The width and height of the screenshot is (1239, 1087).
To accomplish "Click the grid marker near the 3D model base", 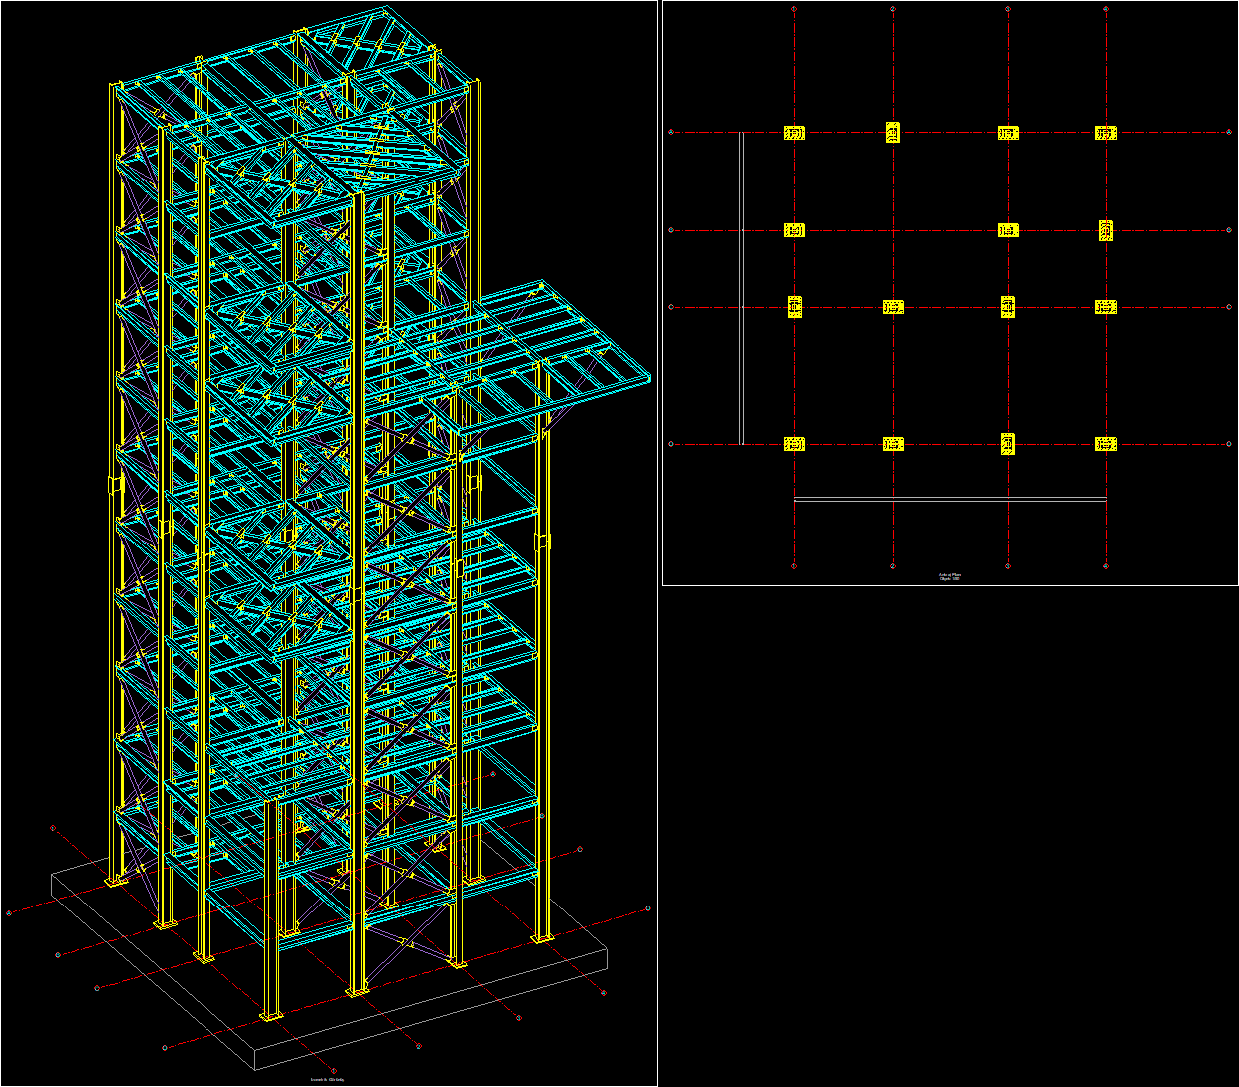I will [96, 989].
